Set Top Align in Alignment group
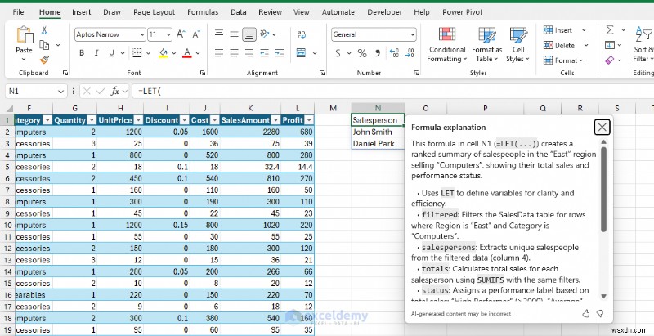The width and height of the screenshot is (654, 336). 219,34
